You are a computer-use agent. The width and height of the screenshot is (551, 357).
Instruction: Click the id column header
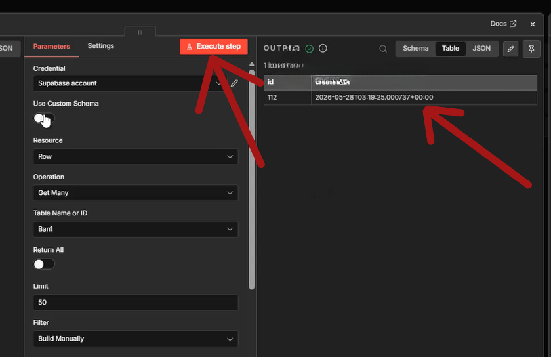tap(287, 82)
